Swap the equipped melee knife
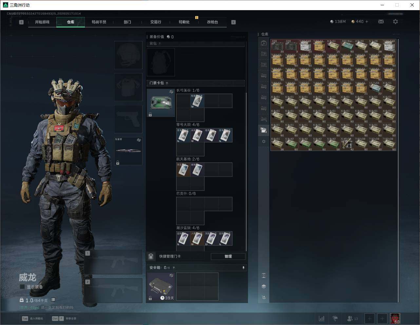The height and width of the screenshot is (325, 420). [x=139, y=140]
